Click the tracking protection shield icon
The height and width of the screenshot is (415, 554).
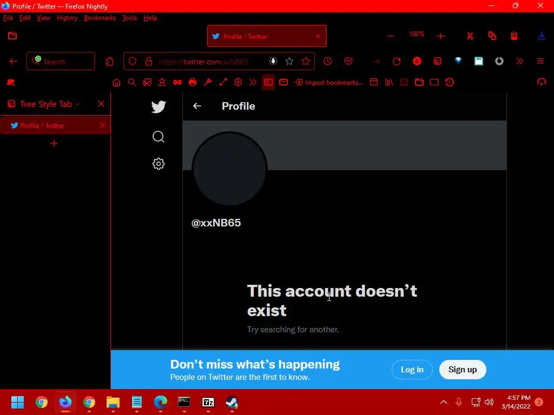(x=133, y=62)
